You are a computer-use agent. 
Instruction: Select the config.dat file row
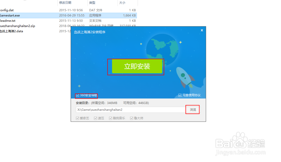pos(68,10)
